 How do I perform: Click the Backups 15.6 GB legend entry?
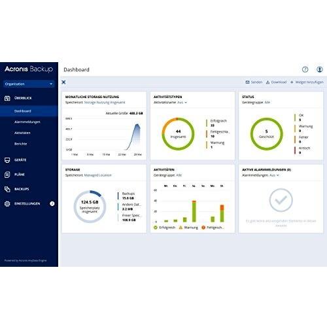point(126,196)
